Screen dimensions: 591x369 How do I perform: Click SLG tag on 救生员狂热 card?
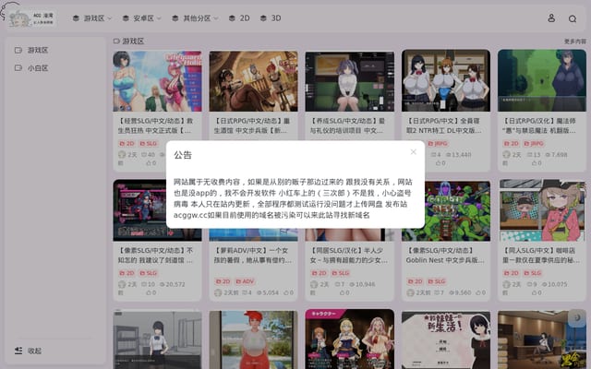click(x=148, y=144)
